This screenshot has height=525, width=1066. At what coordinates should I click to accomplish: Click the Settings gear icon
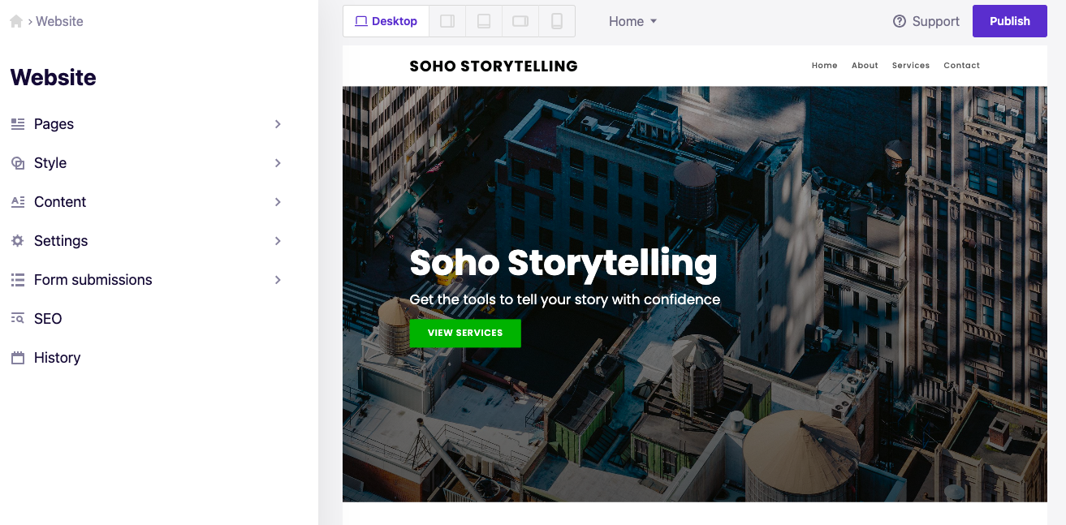coord(18,241)
